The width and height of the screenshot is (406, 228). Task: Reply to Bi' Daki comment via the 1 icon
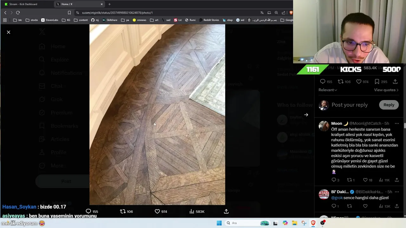pyautogui.click(x=334, y=206)
